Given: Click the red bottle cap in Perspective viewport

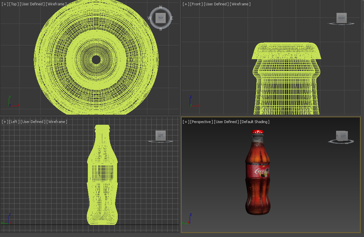Looking at the screenshot, I should [257, 132].
